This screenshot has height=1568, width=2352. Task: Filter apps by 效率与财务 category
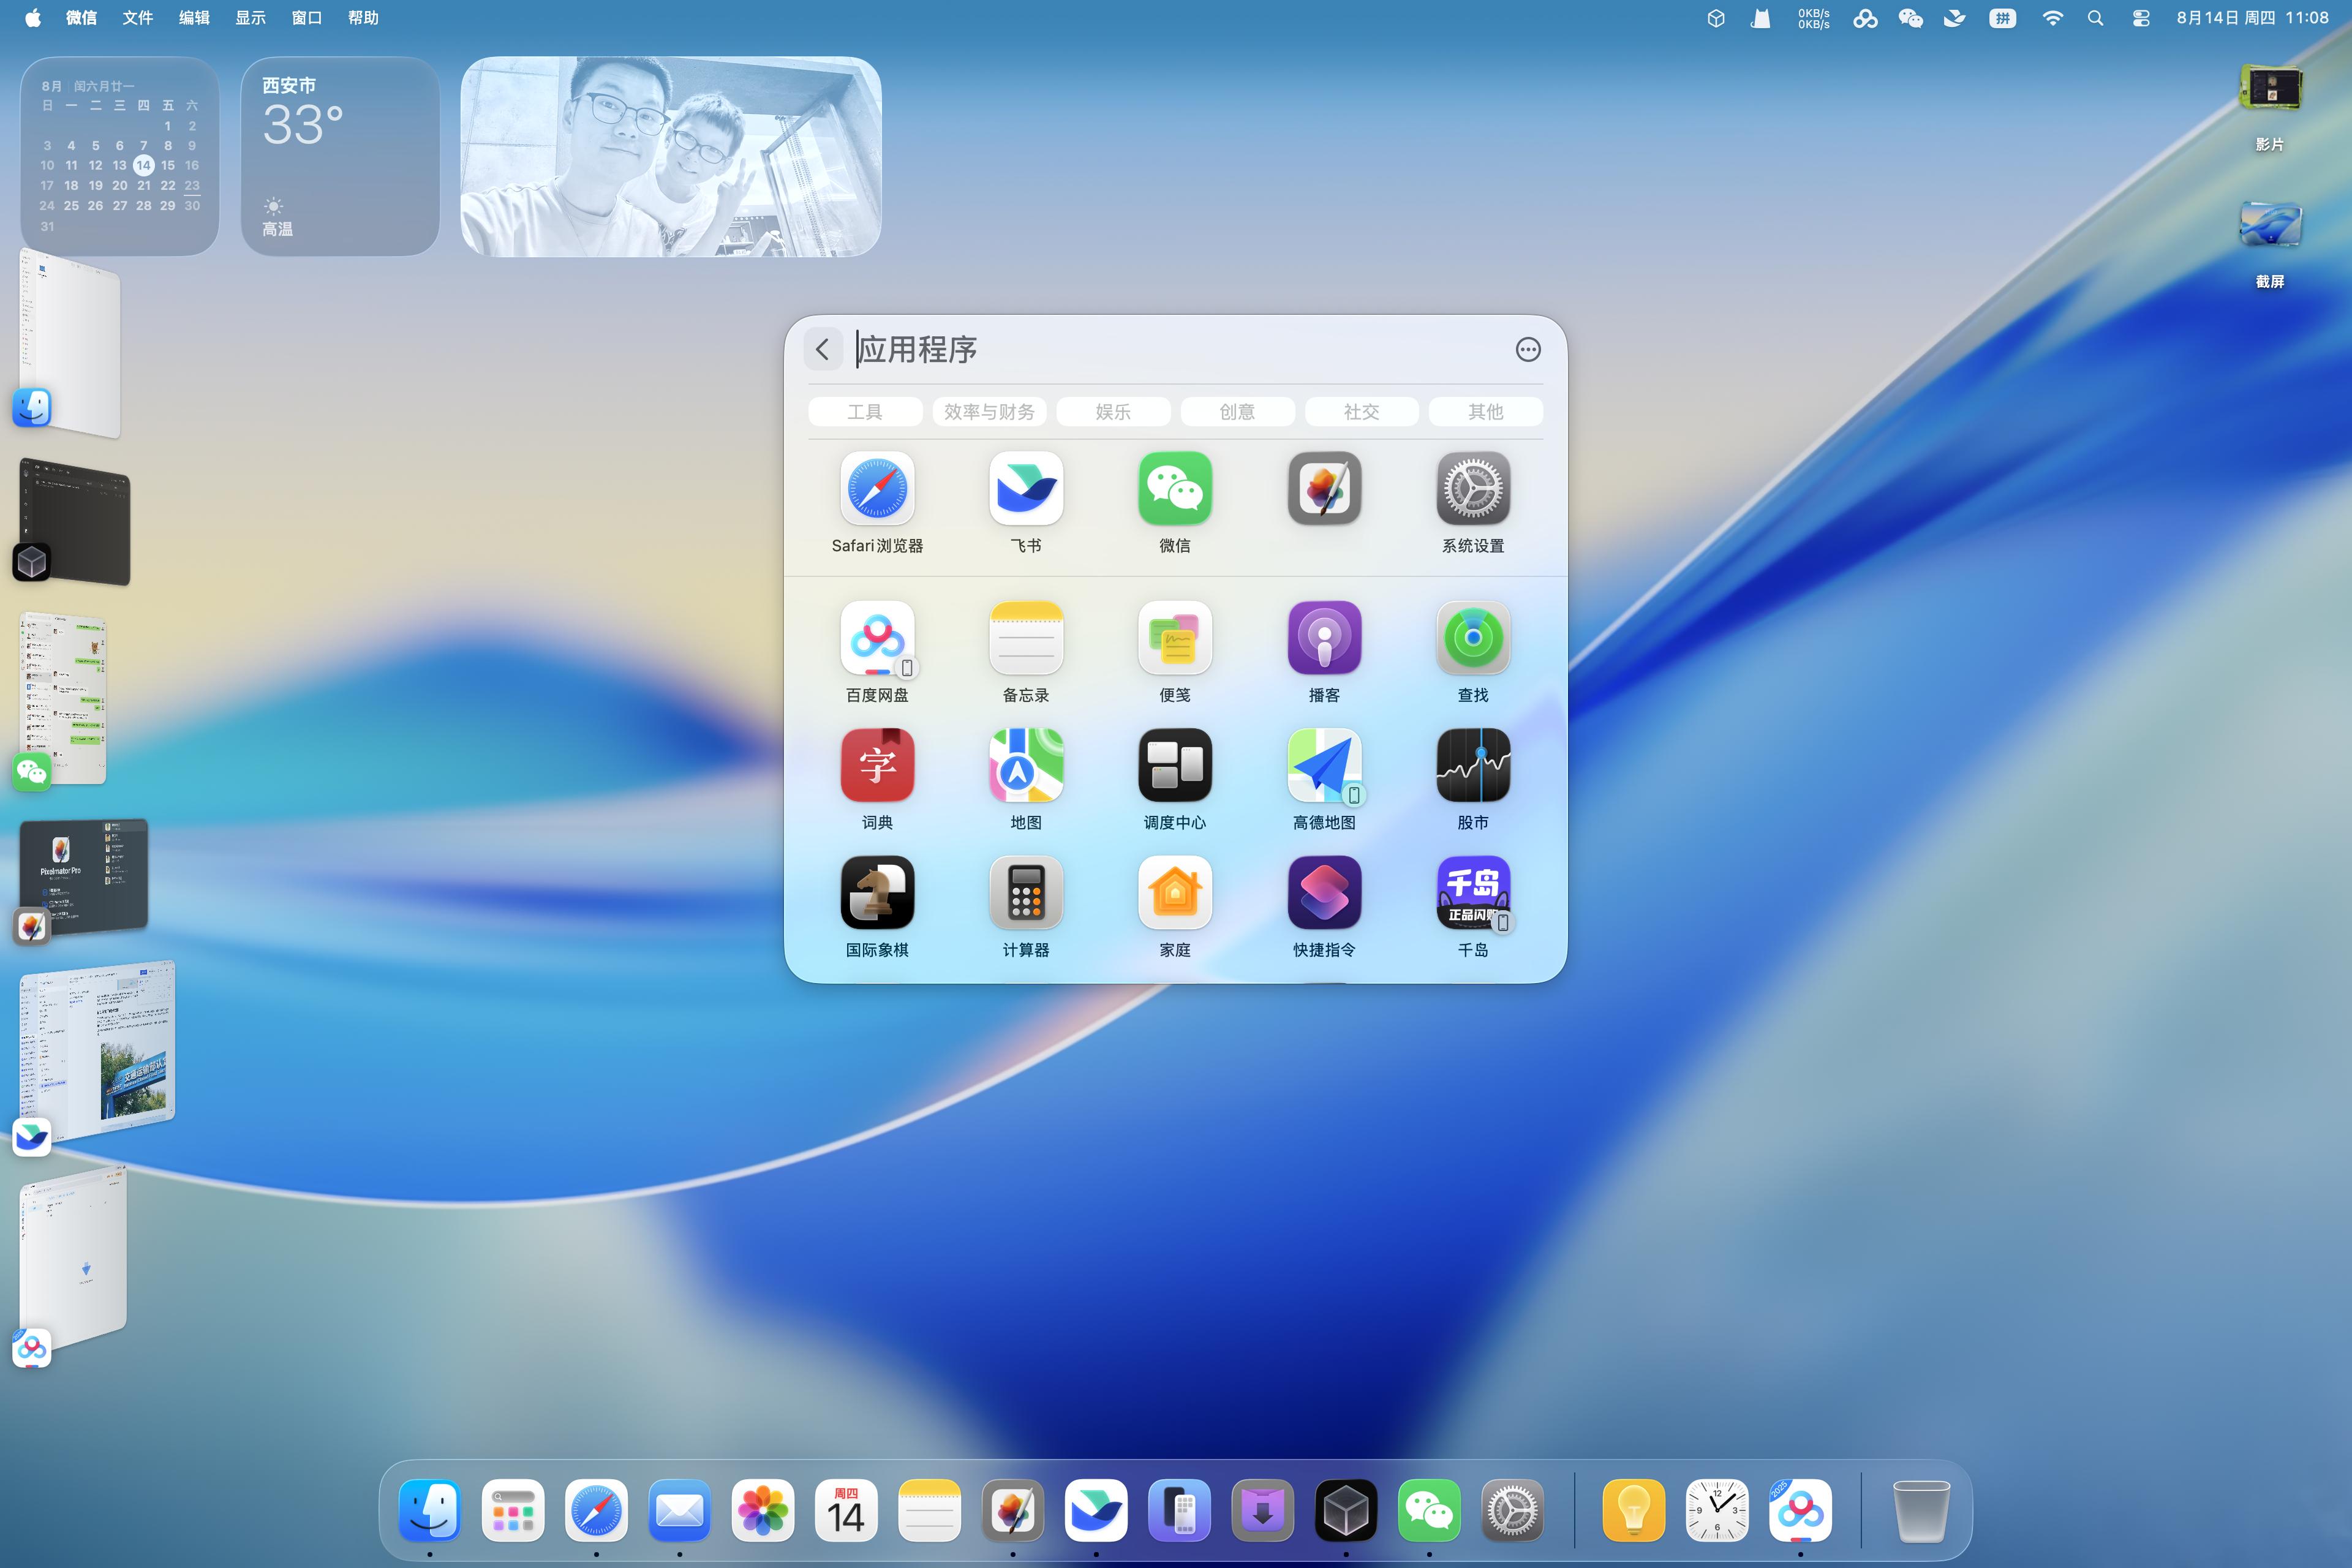coord(989,412)
